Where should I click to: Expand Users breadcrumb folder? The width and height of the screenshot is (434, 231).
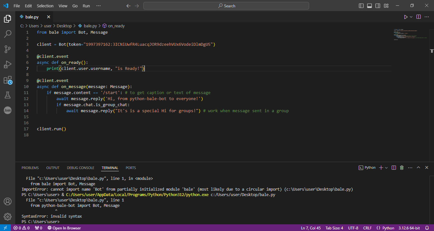[34, 26]
